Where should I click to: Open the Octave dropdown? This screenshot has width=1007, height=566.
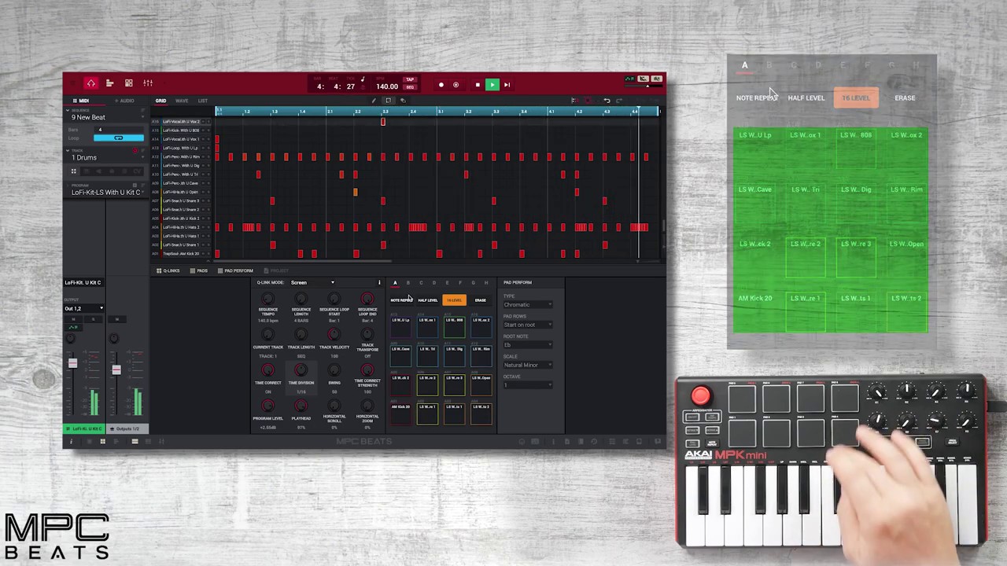pos(527,385)
